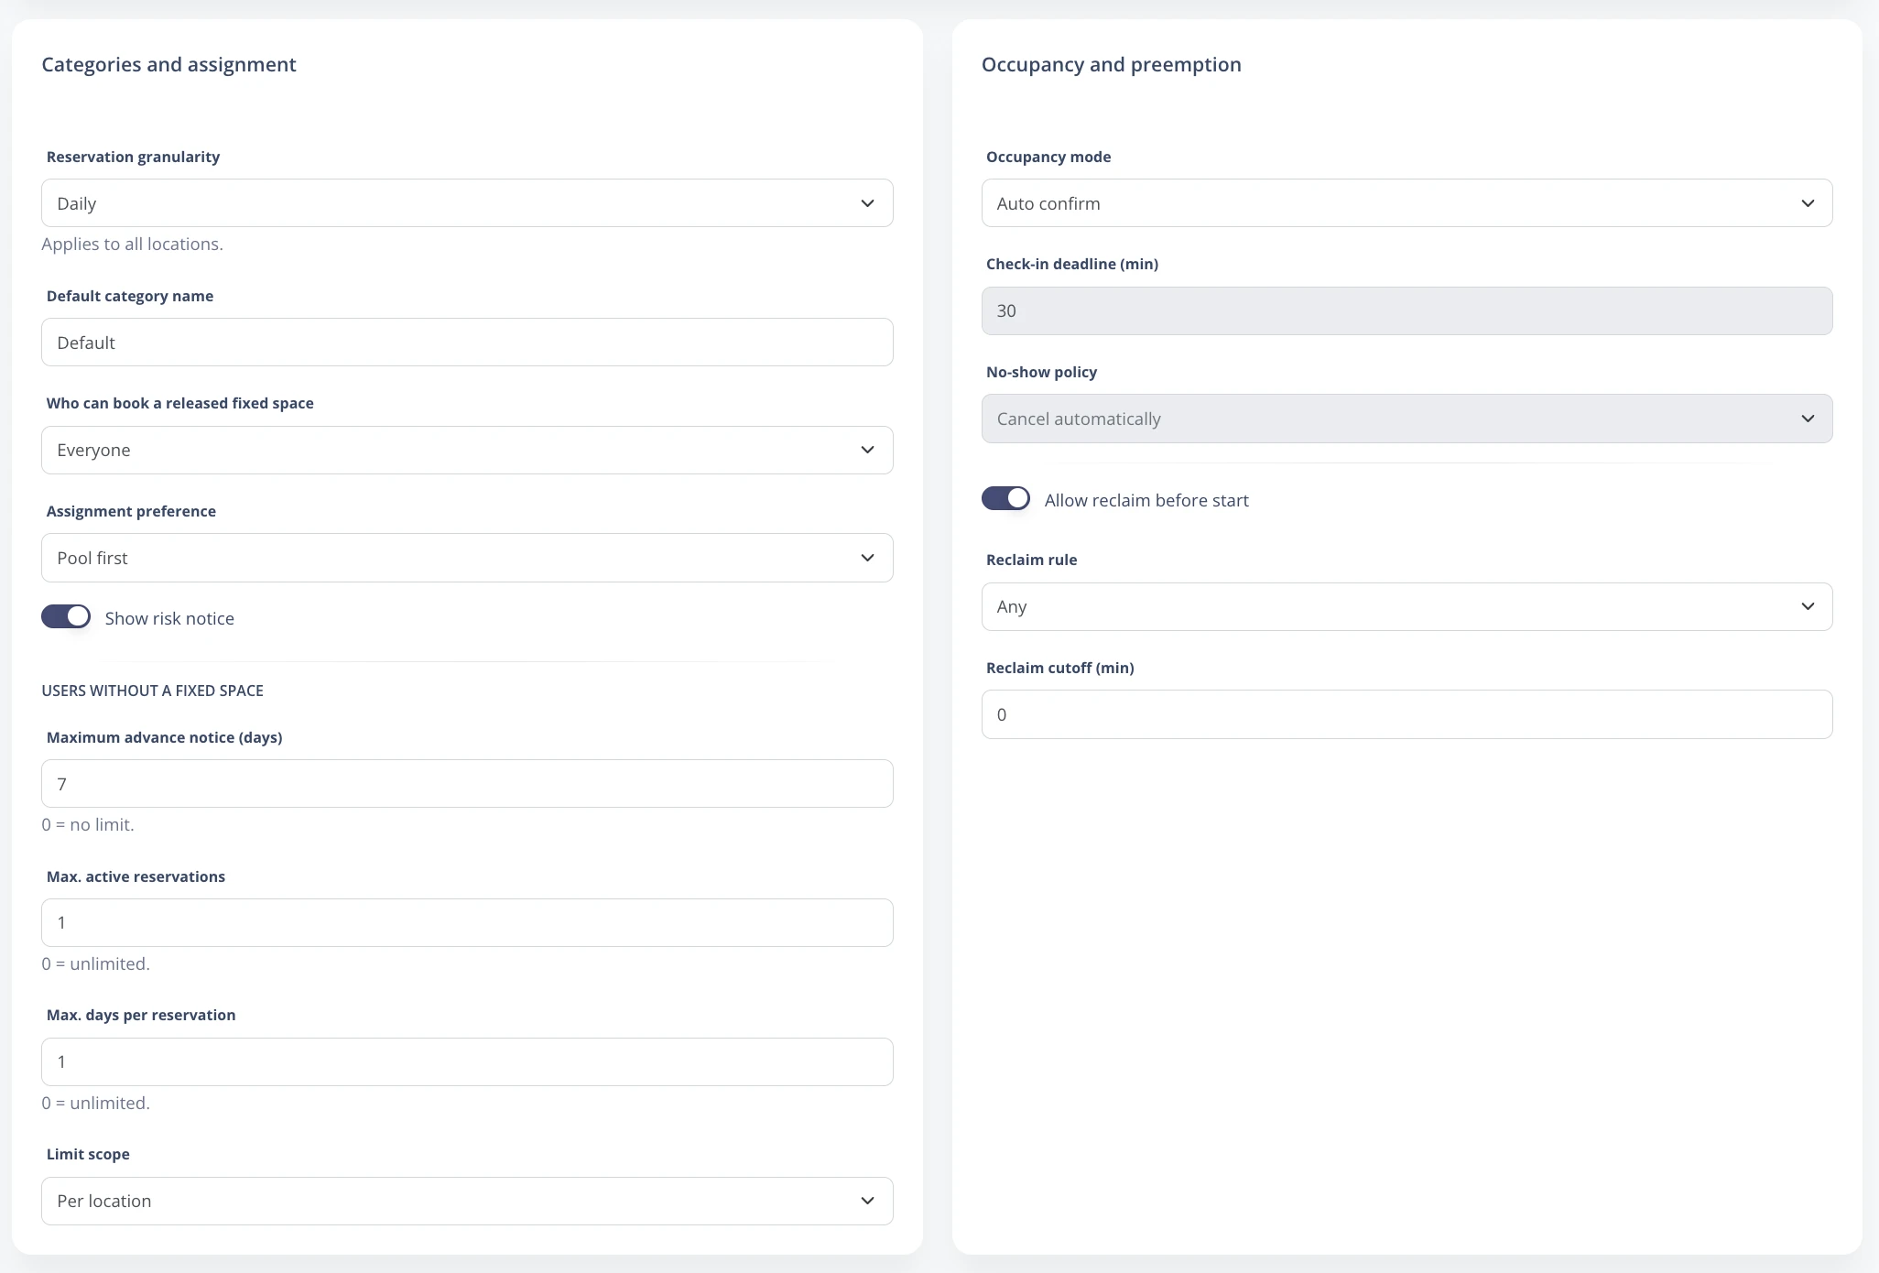
Task: Click the 'Show risk notice' label text
Action: pyautogui.click(x=169, y=618)
